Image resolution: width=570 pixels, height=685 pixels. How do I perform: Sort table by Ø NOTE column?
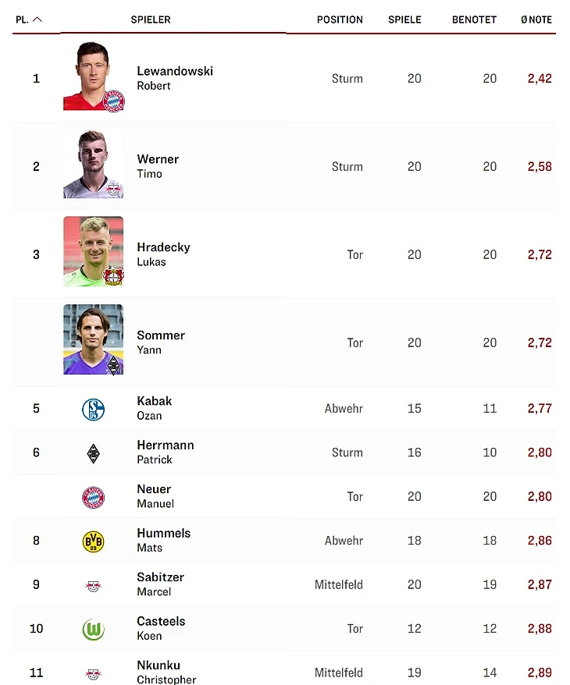(536, 20)
